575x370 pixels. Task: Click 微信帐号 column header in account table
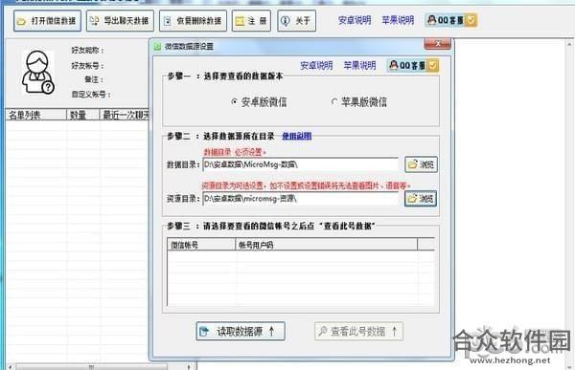pos(201,245)
